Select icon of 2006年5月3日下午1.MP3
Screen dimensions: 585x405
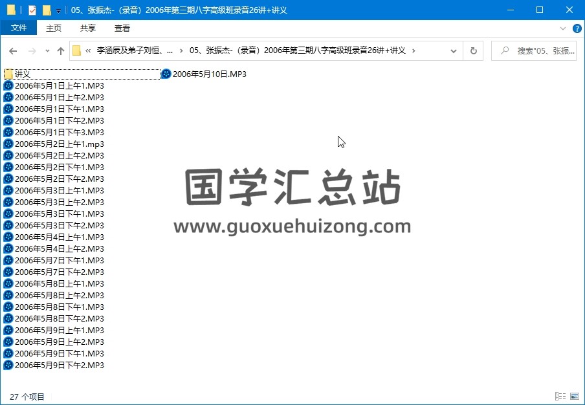tap(8, 213)
